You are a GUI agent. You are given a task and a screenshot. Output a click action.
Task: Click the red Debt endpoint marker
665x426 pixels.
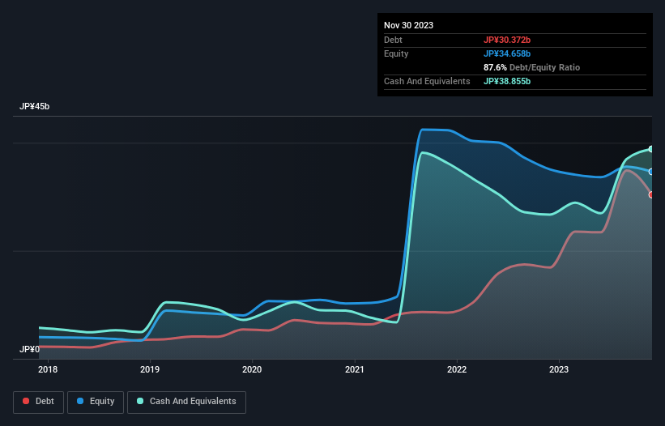(651, 194)
